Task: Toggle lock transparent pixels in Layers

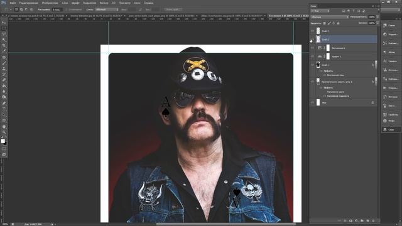Action: (324, 23)
